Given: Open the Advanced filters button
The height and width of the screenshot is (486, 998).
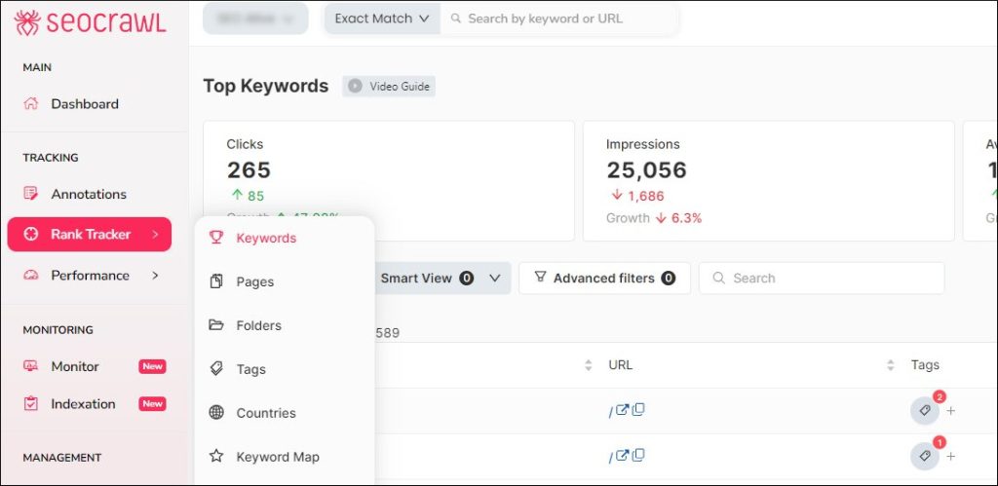Looking at the screenshot, I should pos(604,278).
